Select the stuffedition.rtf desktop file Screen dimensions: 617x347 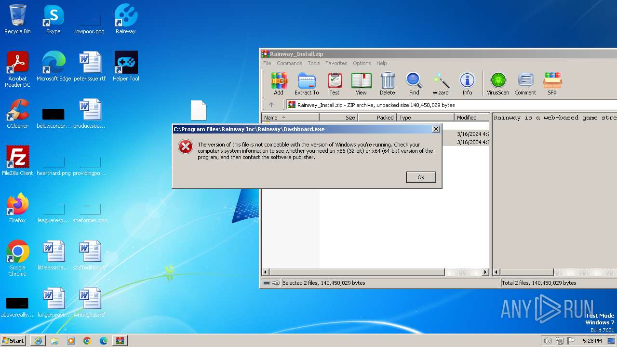click(90, 255)
